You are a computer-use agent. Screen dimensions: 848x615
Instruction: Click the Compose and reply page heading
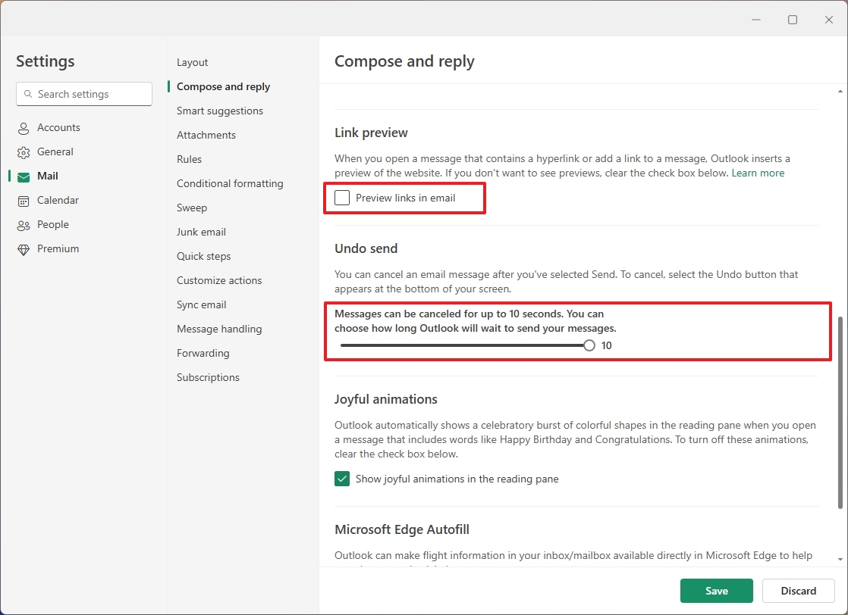[x=404, y=61]
